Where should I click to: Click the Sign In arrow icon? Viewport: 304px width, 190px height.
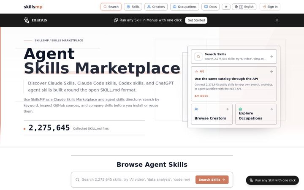click(264, 7)
